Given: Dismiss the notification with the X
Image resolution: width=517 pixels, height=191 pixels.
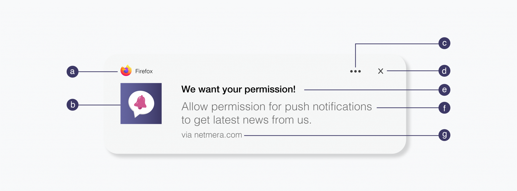Looking at the screenshot, I should [380, 71].
